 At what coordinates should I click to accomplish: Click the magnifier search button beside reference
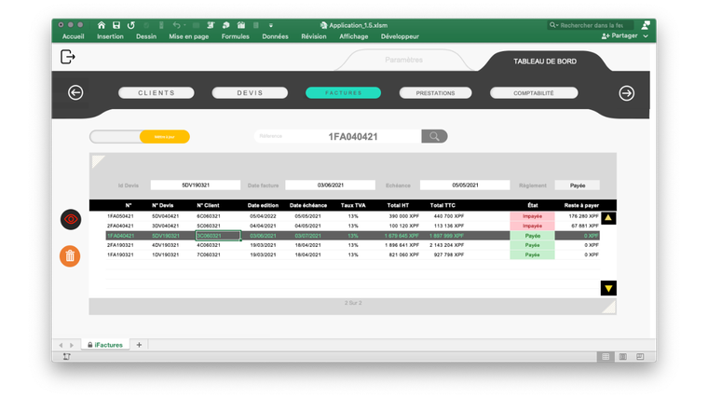[x=434, y=136]
